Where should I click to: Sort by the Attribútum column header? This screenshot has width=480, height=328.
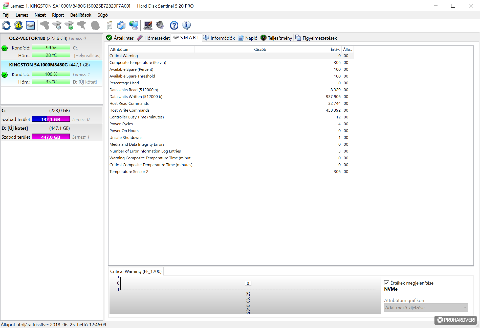click(x=151, y=49)
